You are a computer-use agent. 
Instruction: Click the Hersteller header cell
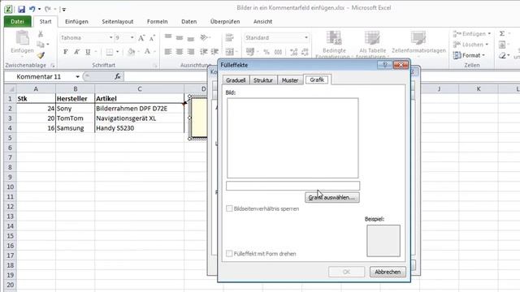coord(75,98)
